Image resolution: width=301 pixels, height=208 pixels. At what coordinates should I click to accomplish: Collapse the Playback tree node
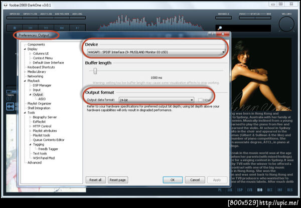click(25, 81)
